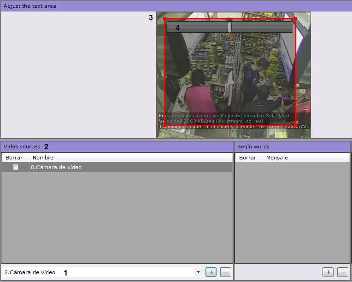The image size is (352, 282).
Task: Click the plus button under Video sources
Action: 211,272
